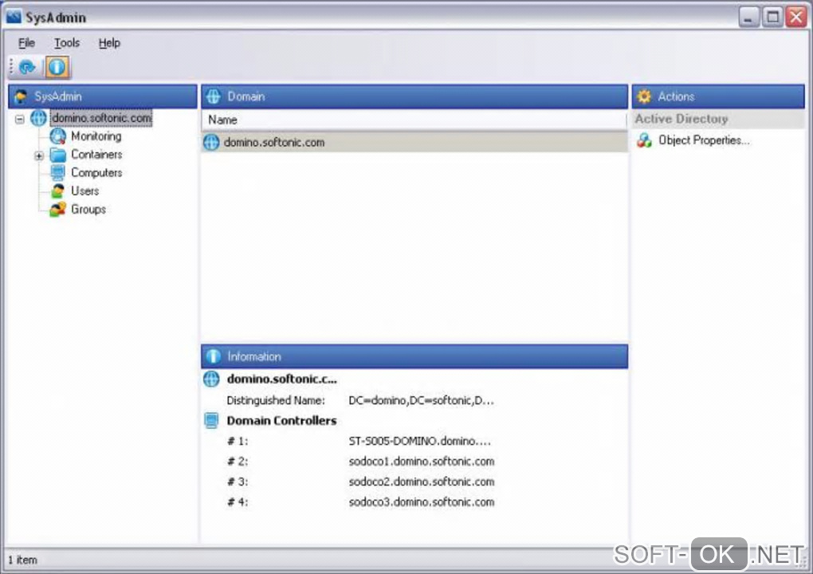Click the Refresh toolbar icon
The width and height of the screenshot is (813, 574).
tap(27, 67)
